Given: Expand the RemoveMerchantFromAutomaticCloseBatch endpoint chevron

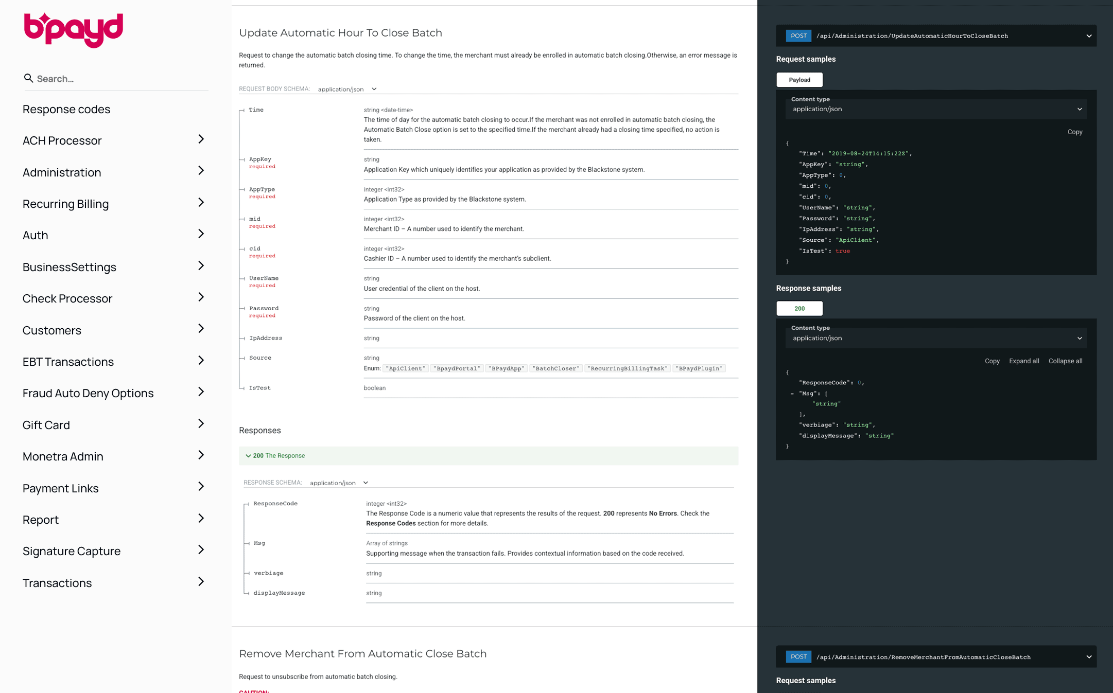Looking at the screenshot, I should [1089, 657].
